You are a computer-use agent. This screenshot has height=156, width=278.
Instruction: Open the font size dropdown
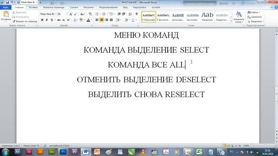[x=67, y=14]
